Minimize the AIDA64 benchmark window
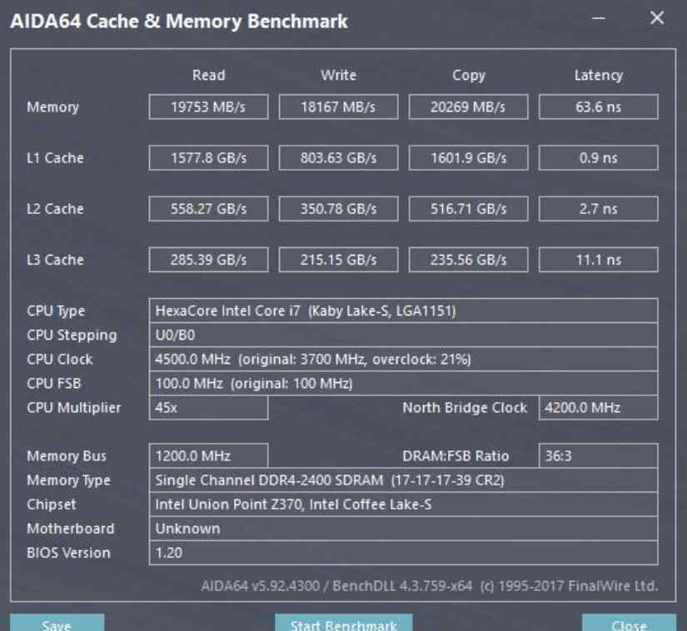This screenshot has height=631, width=687. point(598,18)
